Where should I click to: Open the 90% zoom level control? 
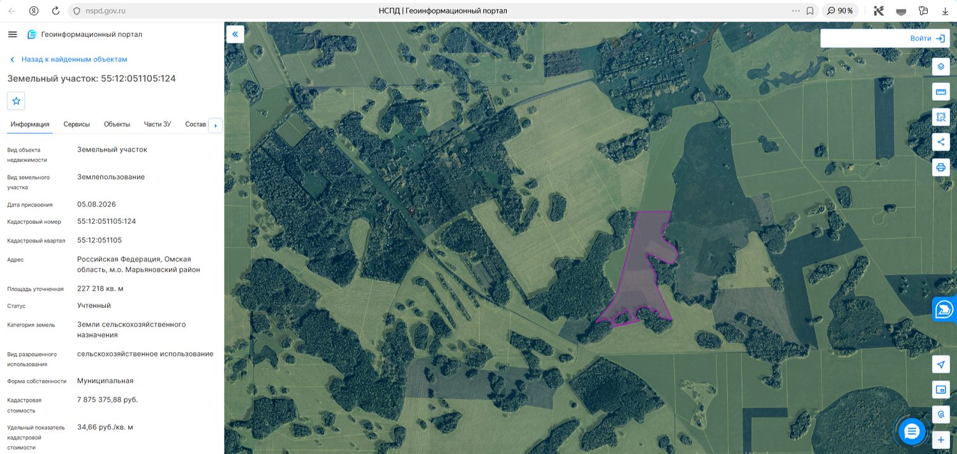840,11
